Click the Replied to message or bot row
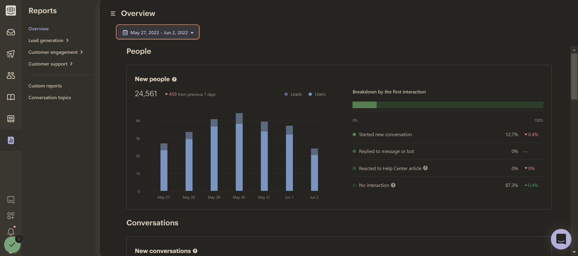The height and width of the screenshot is (256, 578). (448, 151)
